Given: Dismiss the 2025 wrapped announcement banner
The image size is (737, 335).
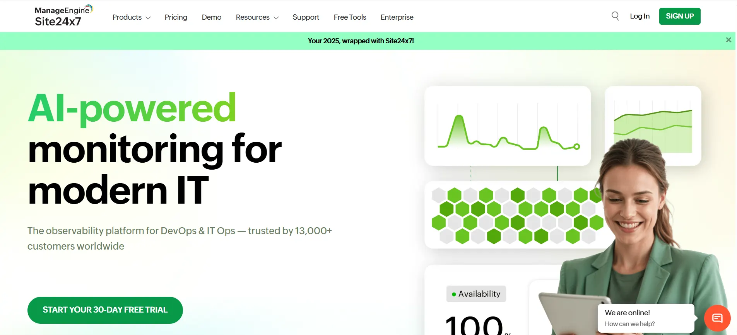Looking at the screenshot, I should point(728,40).
